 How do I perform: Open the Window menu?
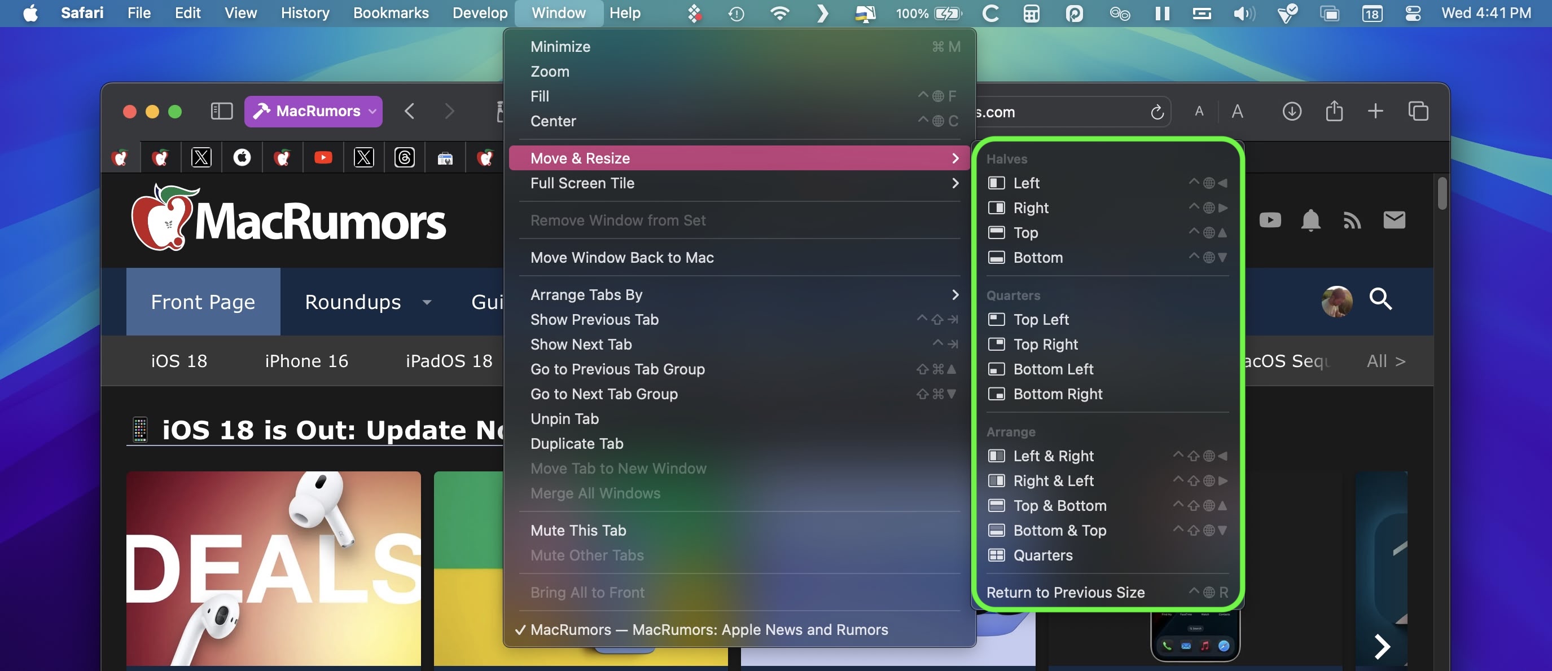tap(559, 12)
